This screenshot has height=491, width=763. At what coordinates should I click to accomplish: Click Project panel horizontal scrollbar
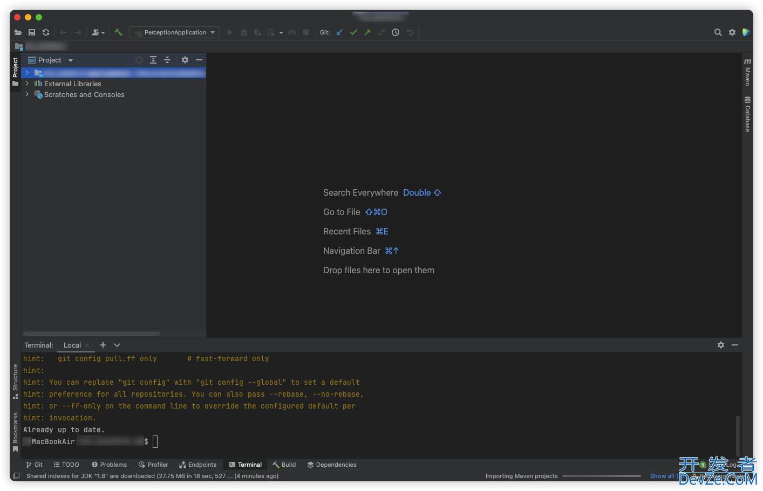(x=91, y=334)
